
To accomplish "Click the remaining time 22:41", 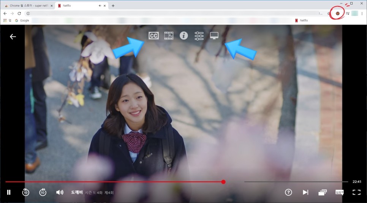I will (357, 182).
